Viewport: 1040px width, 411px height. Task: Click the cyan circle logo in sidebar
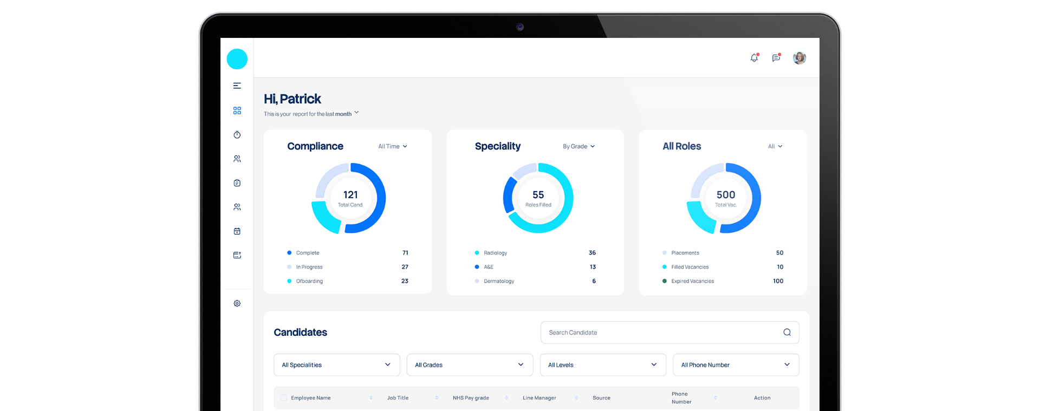[x=237, y=59]
